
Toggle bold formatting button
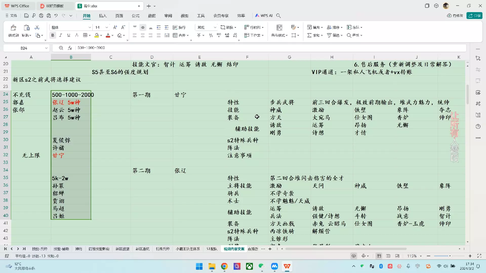[53, 35]
